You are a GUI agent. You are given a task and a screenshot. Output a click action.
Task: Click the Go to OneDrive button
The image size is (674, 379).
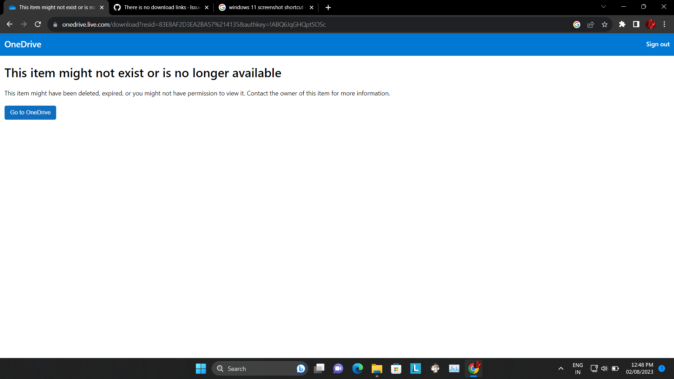tap(30, 112)
